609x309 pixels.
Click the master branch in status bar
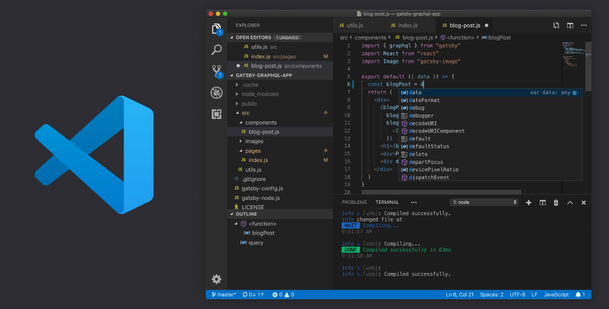coord(223,295)
